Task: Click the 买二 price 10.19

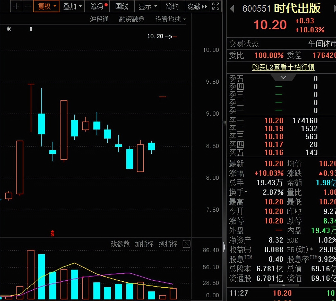Action: 274,129
